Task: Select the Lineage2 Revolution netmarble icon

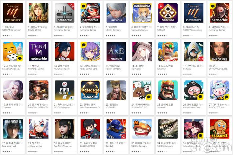Action: (65, 13)
